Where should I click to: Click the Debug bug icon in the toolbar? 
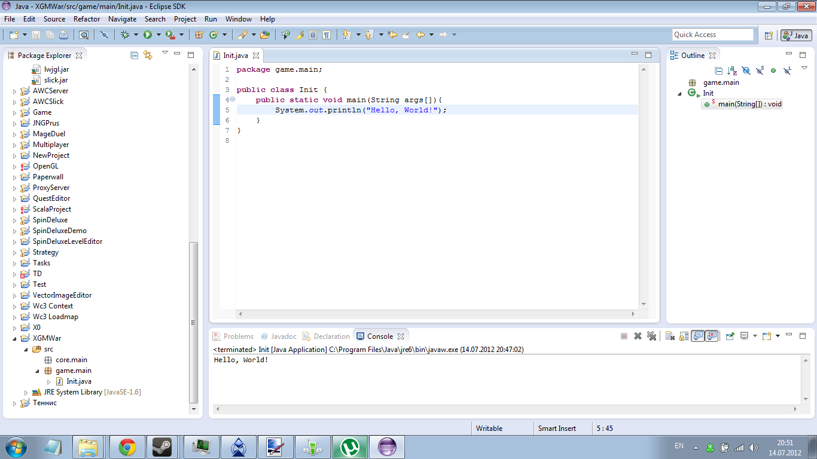click(x=125, y=35)
